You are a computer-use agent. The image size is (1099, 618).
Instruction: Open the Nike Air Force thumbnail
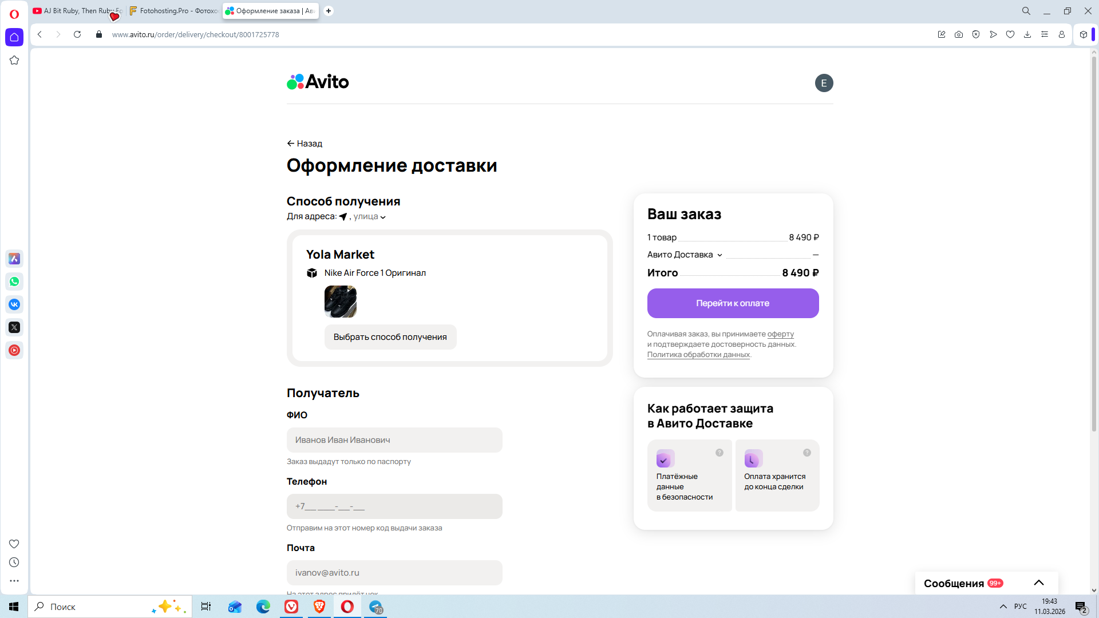340,302
